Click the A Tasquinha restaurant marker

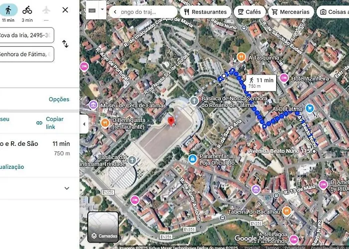click(241, 57)
